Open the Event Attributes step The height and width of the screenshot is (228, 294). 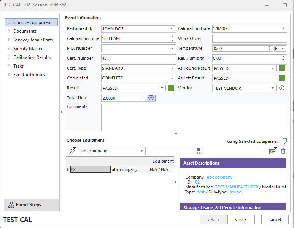[29, 75]
